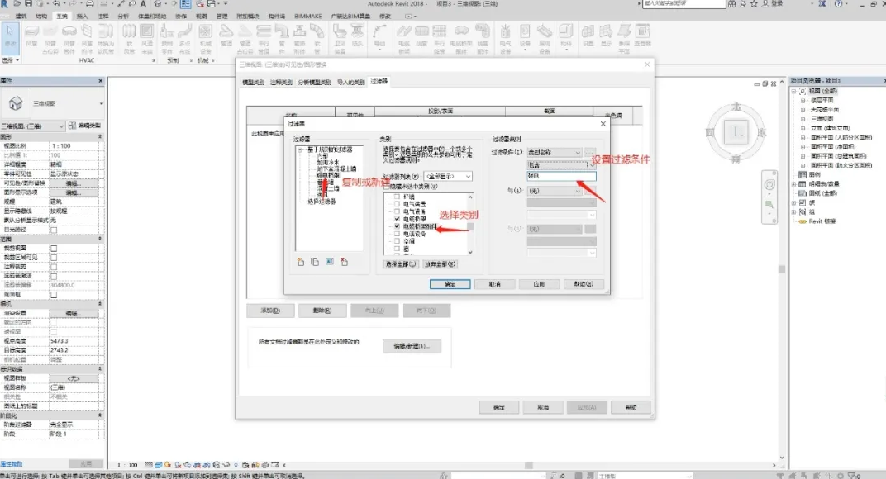Toggle the 电话设备 category checkbox

click(x=398, y=234)
